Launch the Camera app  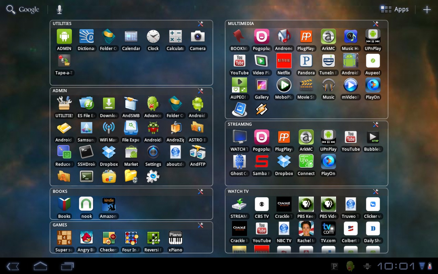198,40
